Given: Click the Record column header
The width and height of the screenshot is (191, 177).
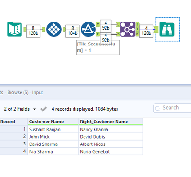Looking at the screenshot, I should pyautogui.click(x=13, y=122).
